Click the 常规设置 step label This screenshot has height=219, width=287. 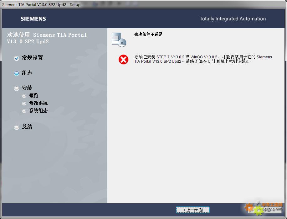click(x=33, y=58)
